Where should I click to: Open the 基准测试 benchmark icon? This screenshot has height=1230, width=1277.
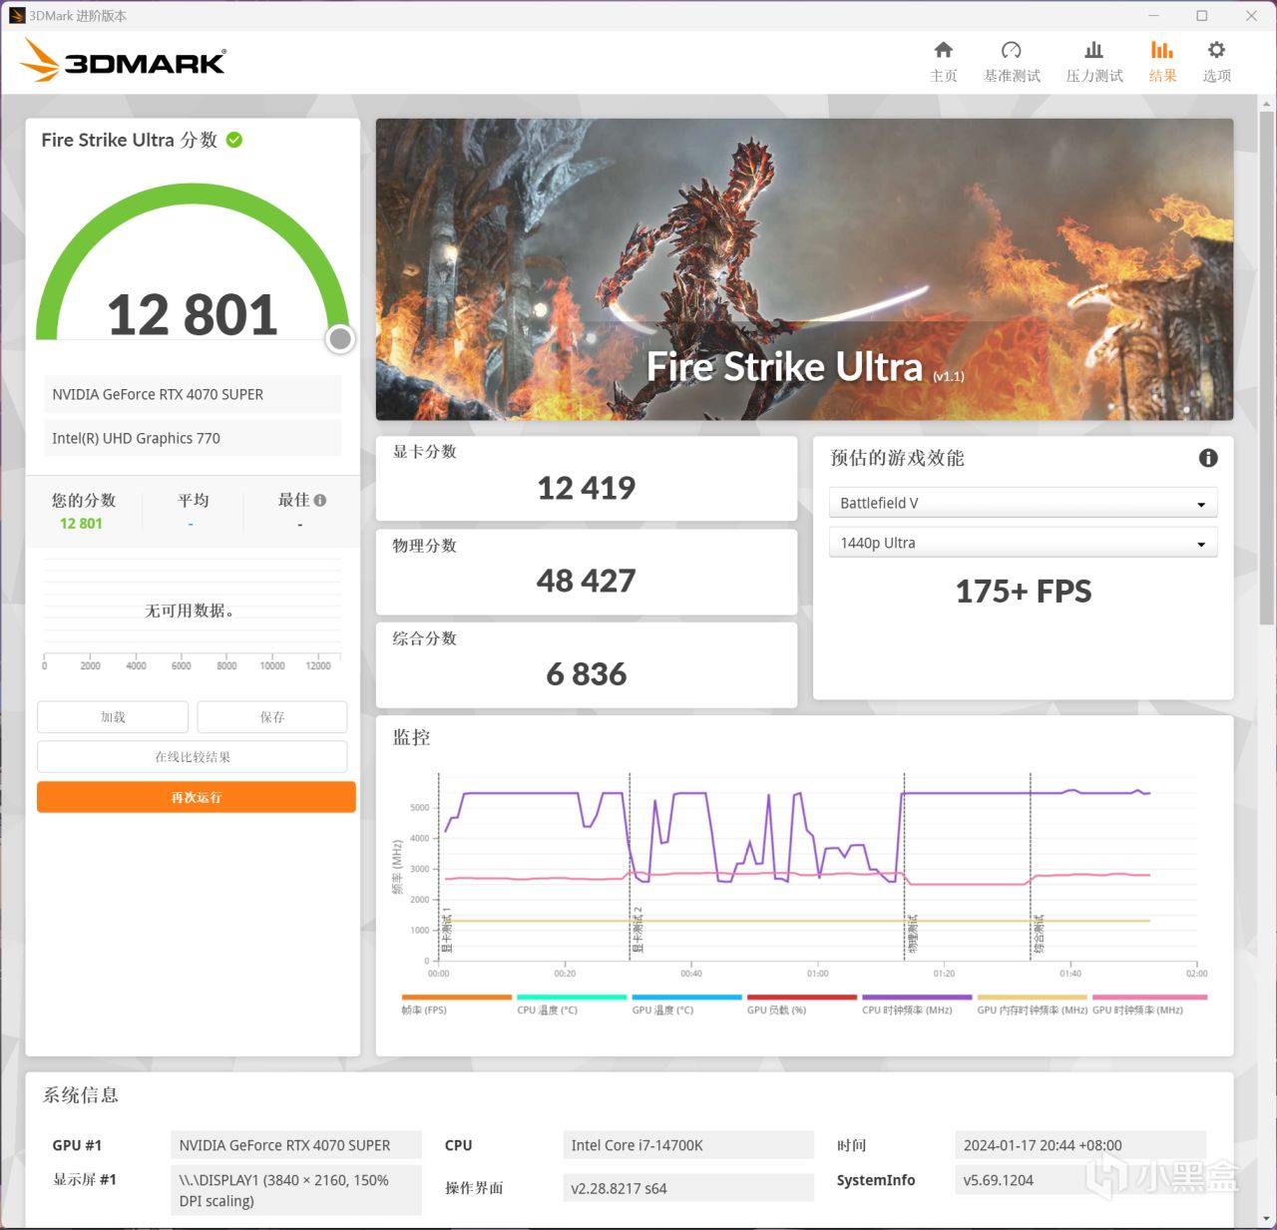point(1011,60)
